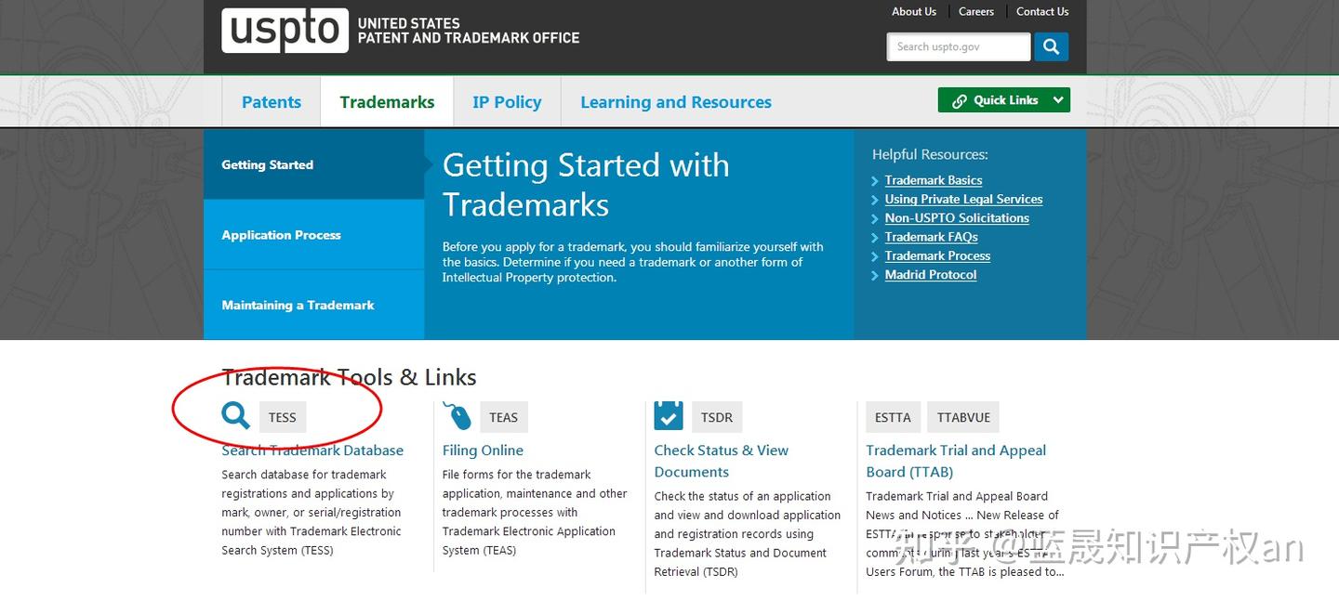Click chevron beside Madrid Protocol
1339x601 pixels.
tap(875, 276)
